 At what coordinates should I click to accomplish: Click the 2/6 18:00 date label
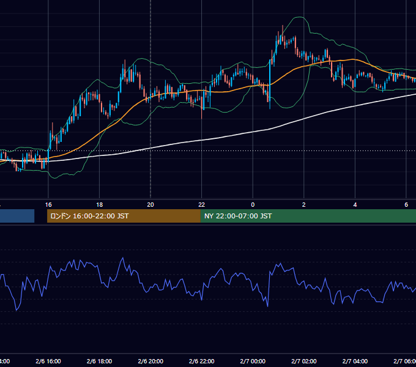pyautogui.click(x=99, y=361)
